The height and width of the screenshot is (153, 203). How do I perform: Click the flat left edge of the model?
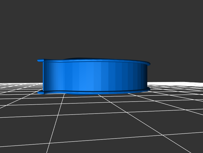click(x=43, y=76)
